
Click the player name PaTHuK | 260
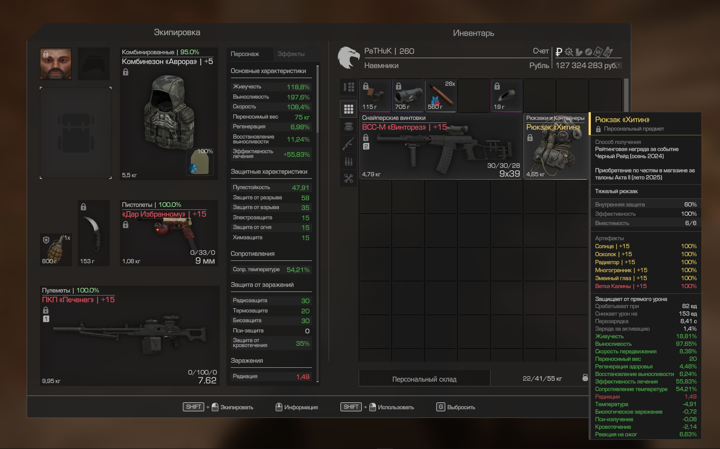pyautogui.click(x=389, y=51)
